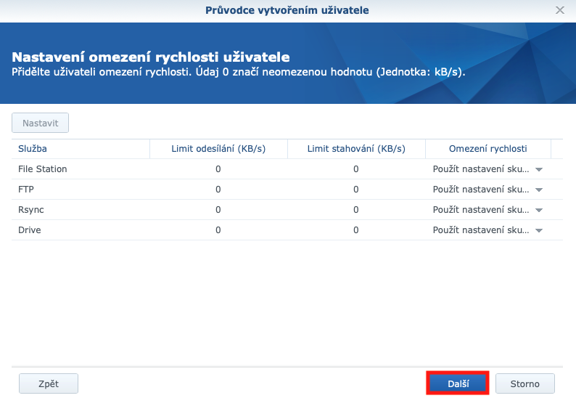Click the Limit odesílání (KB/s) column header
This screenshot has height=398, width=576.
click(x=218, y=149)
